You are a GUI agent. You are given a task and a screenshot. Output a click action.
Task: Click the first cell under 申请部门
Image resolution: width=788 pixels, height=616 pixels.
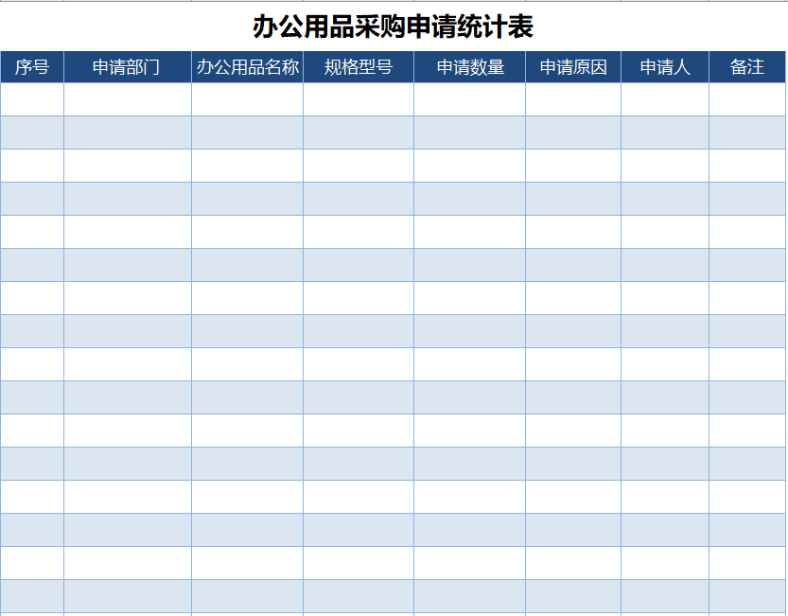pos(125,97)
